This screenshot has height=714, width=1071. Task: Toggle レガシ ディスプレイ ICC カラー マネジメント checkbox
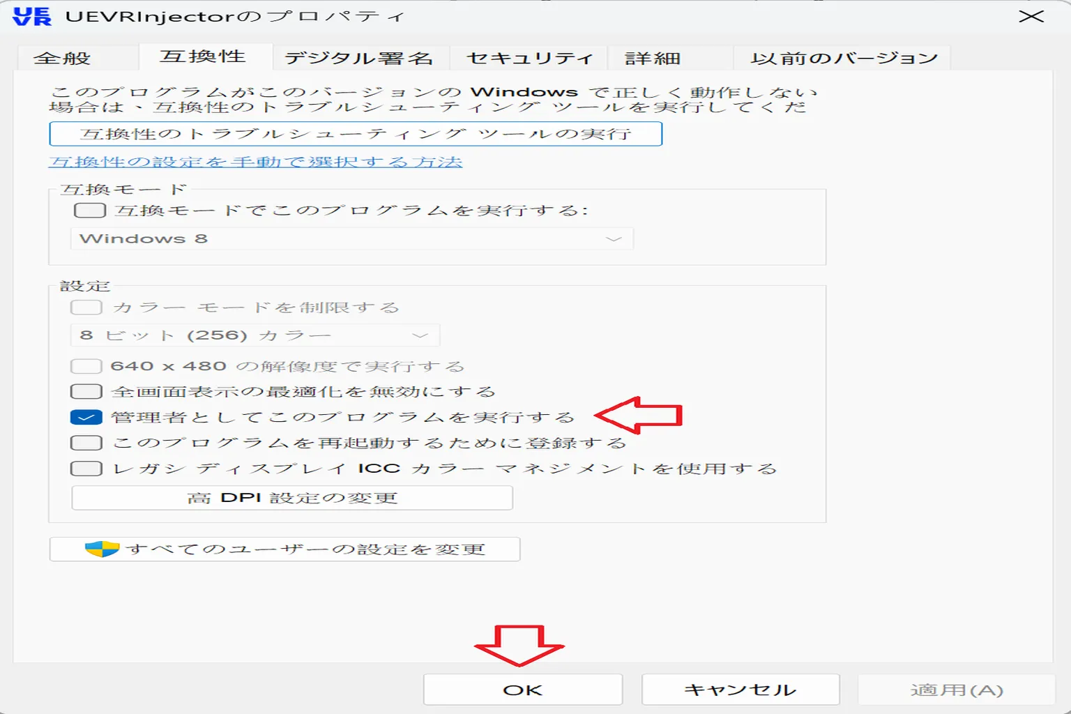pyautogui.click(x=86, y=469)
